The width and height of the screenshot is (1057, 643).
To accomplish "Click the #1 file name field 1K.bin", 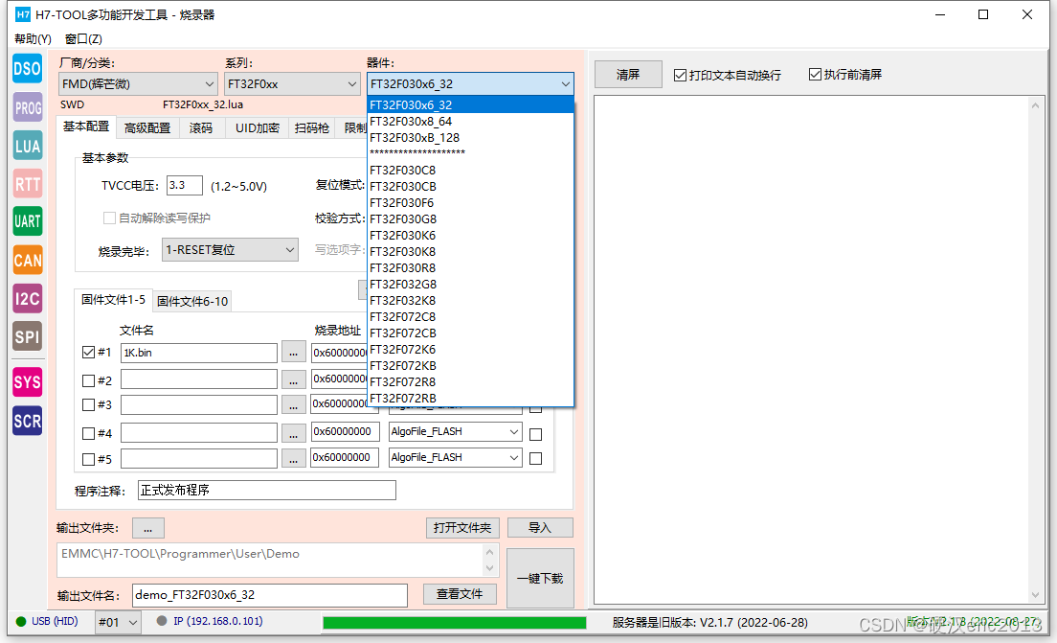I will coord(199,353).
